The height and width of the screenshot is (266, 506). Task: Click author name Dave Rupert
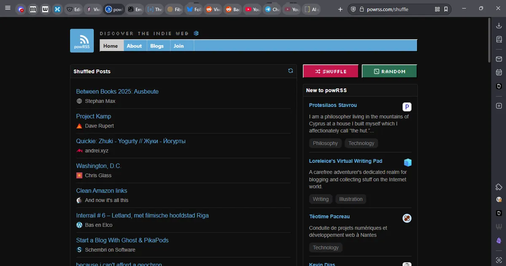point(100,126)
